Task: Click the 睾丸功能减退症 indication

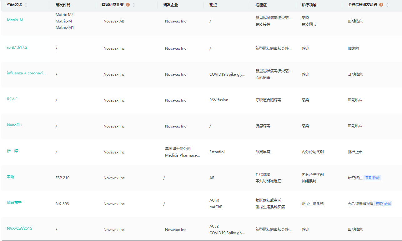Action: point(268,181)
